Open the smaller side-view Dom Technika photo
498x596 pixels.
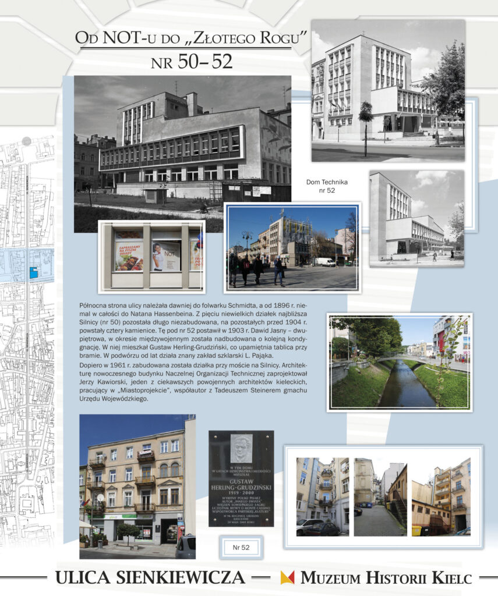tap(417, 218)
